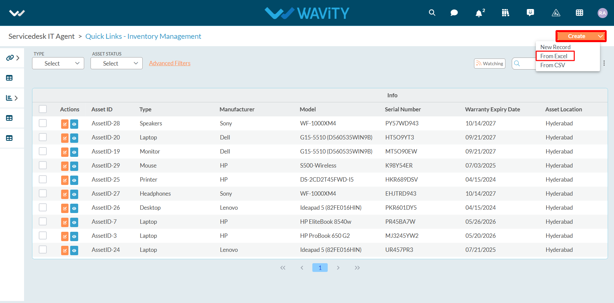The height and width of the screenshot is (303, 614).
Task: Check the AssetID-28 row checkbox
Action: (43, 123)
